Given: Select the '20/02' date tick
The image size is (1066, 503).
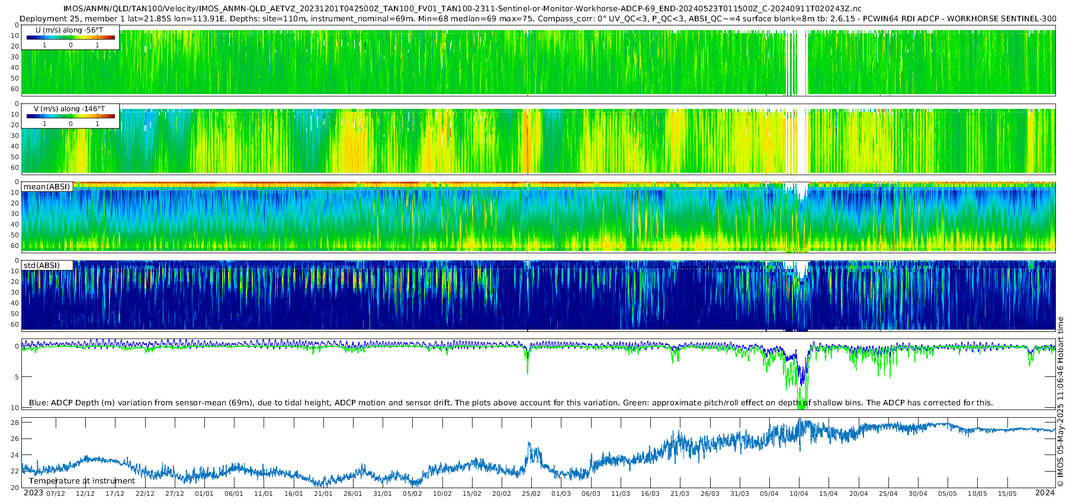Looking at the screenshot, I should pyautogui.click(x=502, y=494).
